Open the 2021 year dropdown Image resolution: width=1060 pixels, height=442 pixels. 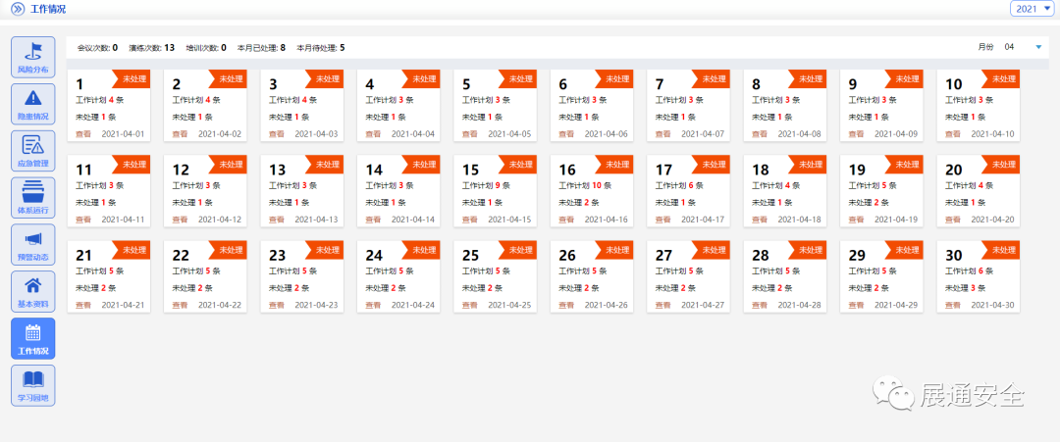[1032, 9]
